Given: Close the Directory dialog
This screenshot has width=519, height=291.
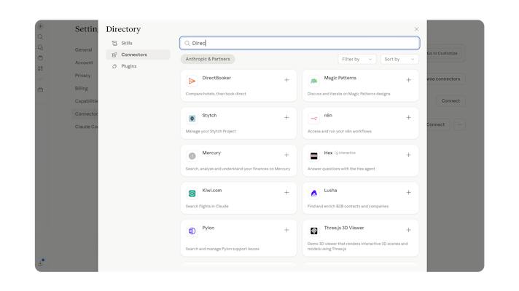Looking at the screenshot, I should click(416, 29).
